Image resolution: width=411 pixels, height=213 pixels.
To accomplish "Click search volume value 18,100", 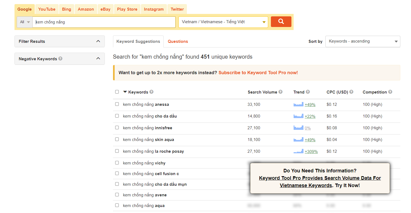I will pos(254,140).
